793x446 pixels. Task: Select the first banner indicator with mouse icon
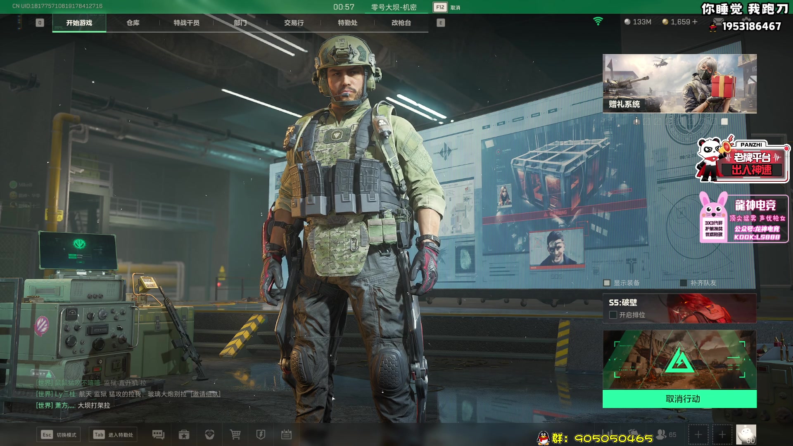[636, 121]
